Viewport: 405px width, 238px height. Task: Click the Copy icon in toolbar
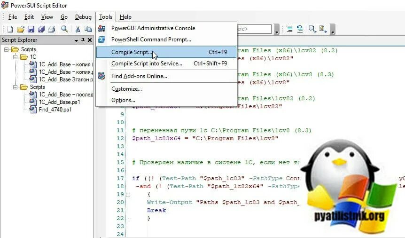pos(88,29)
